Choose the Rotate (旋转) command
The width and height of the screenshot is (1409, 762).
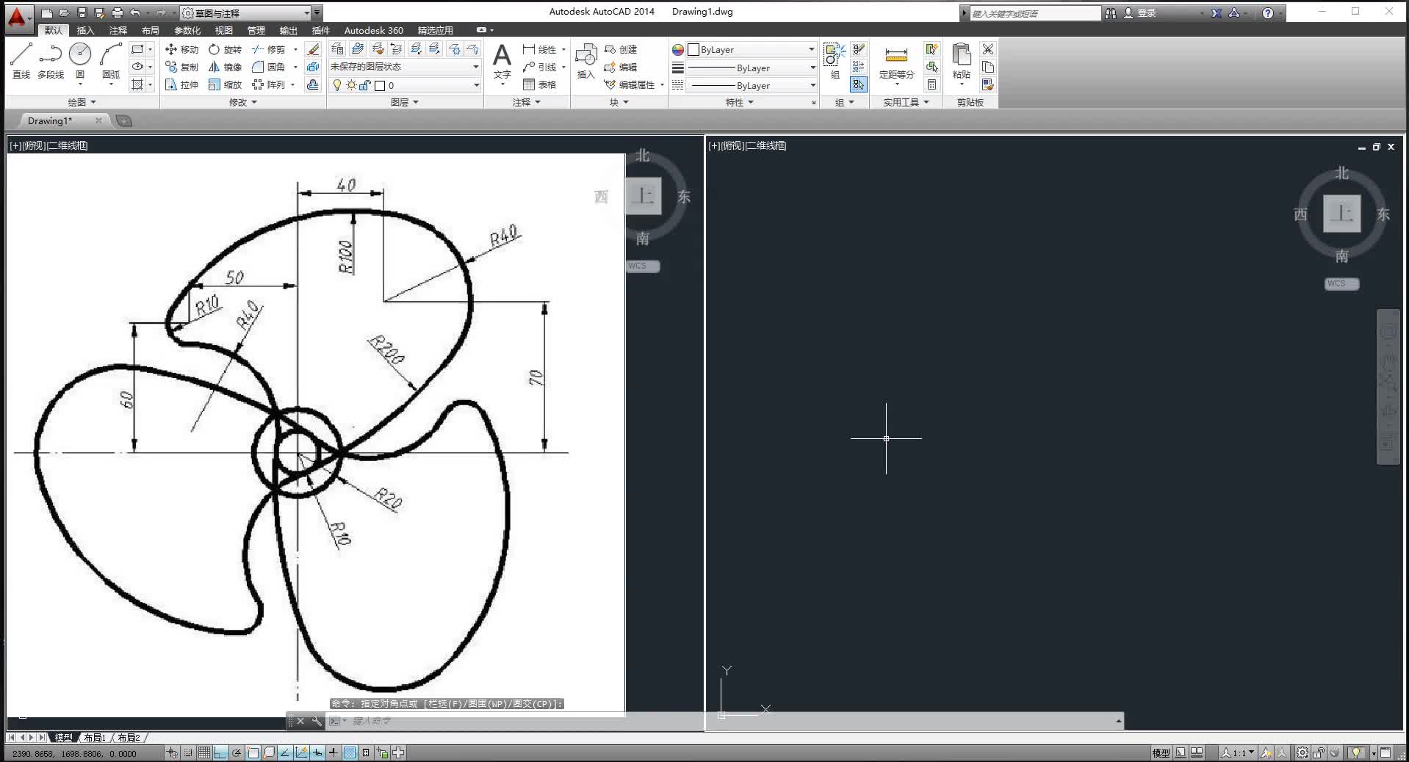tap(225, 49)
